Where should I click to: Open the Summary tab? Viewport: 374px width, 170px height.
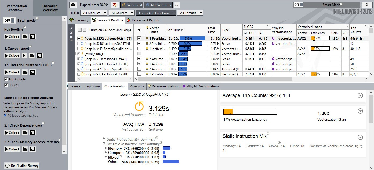(79, 20)
